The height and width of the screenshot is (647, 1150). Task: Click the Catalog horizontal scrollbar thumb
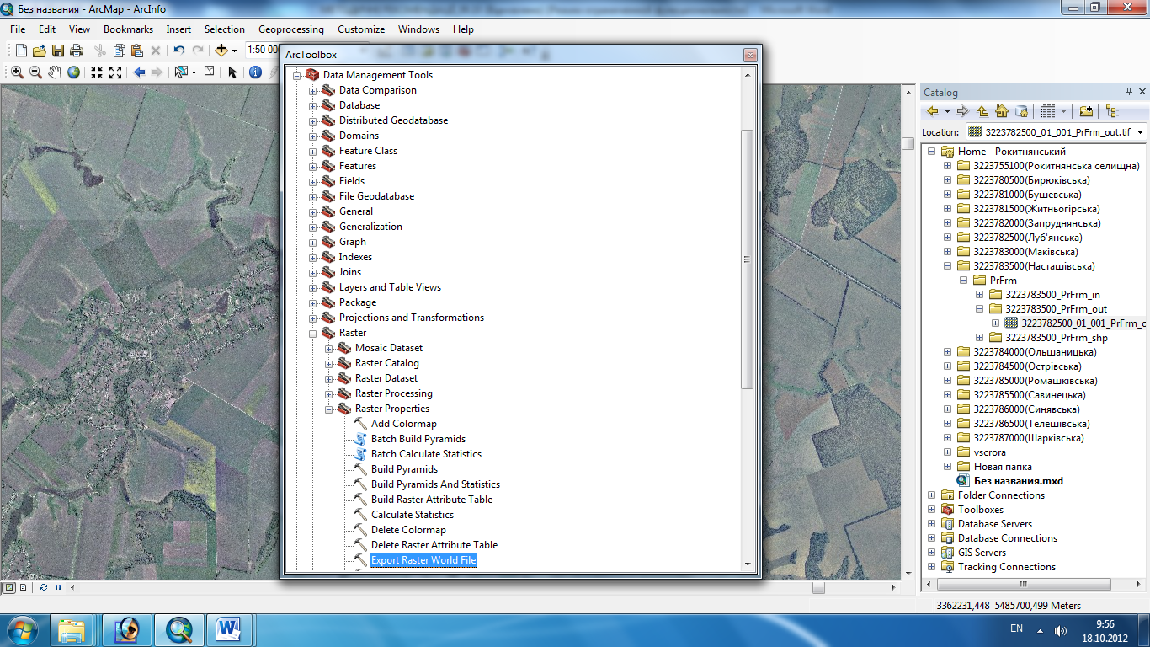1024,583
